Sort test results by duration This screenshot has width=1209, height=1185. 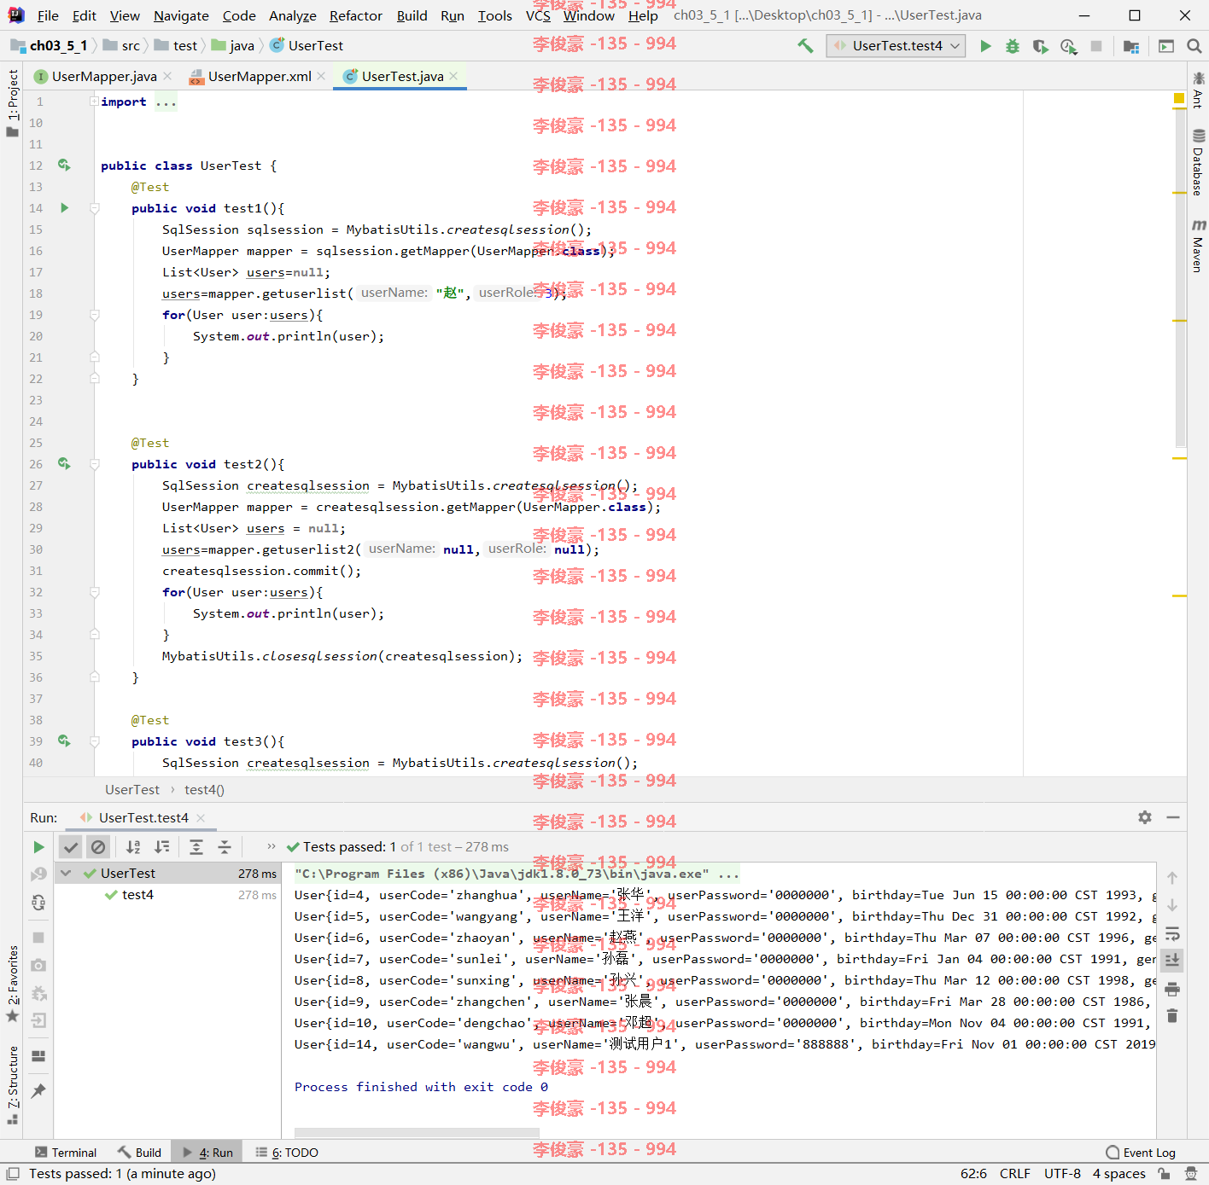pos(161,847)
